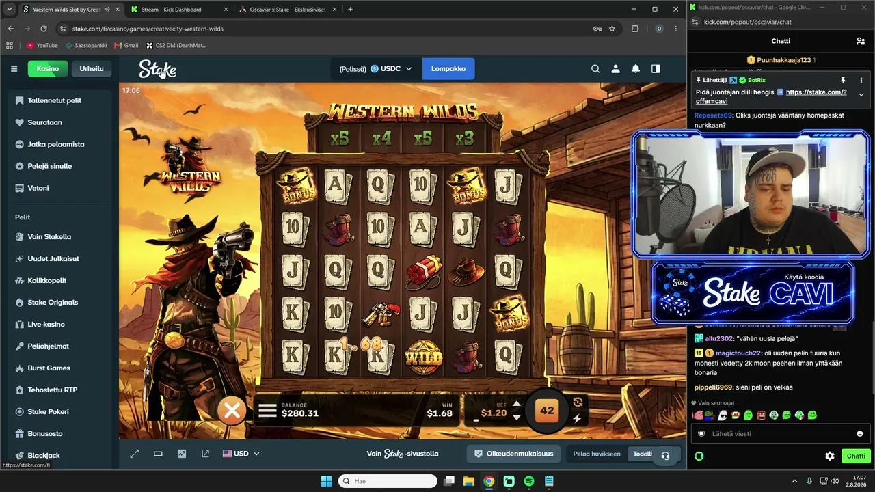Switch to Pelaa huvikseen mode

pos(597,454)
